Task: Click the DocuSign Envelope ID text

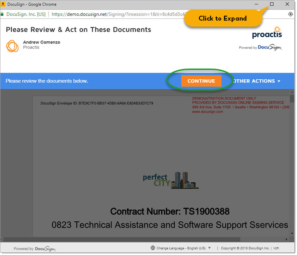Action: point(97,103)
